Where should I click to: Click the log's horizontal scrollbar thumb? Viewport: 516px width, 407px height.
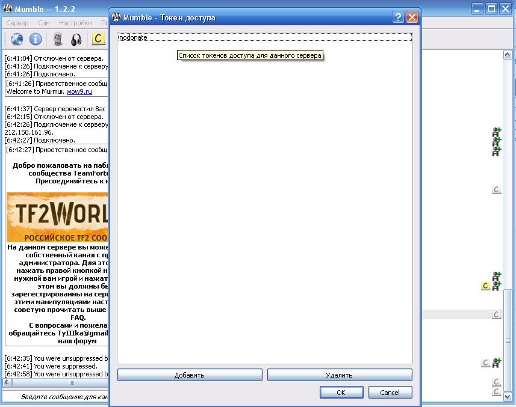point(61,382)
